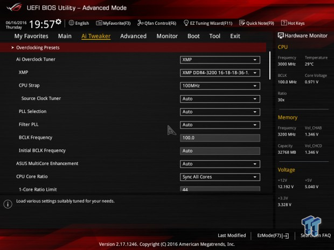Viewport: 334px width, 250px height.
Task: Select the Source Clock Tuner label
Action: point(41,98)
